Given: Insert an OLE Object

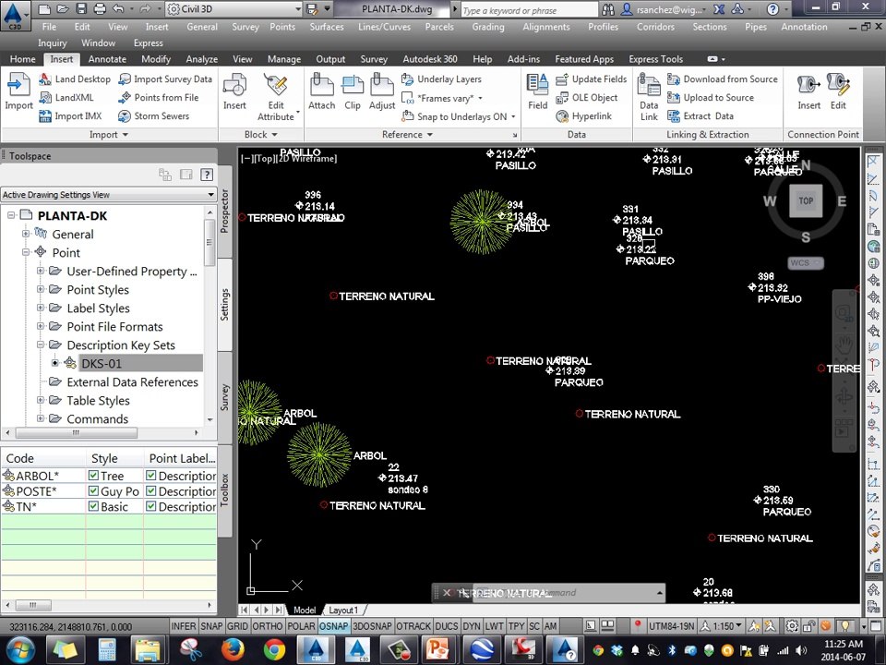Looking at the screenshot, I should [587, 97].
